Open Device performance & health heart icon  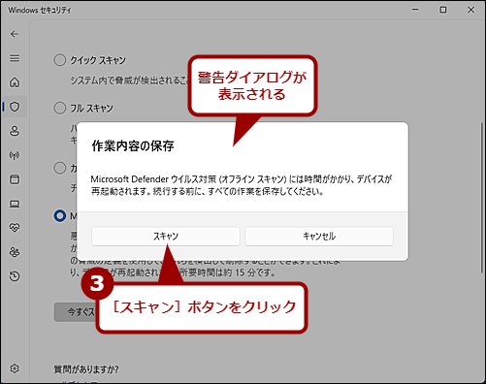(x=15, y=228)
